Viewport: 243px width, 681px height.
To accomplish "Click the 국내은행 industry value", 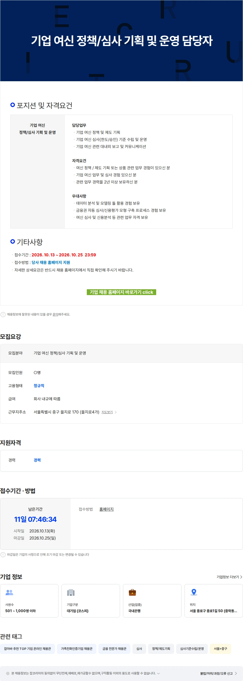I will coord(135,611).
